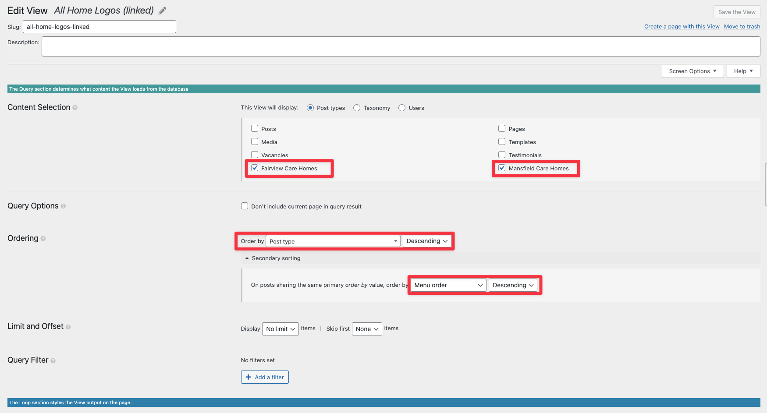Screen dimensions: 767x413
Task: Click the Limit and Offset heading
Action: pos(35,326)
